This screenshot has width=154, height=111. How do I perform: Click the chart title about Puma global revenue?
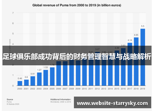pos(77,5)
